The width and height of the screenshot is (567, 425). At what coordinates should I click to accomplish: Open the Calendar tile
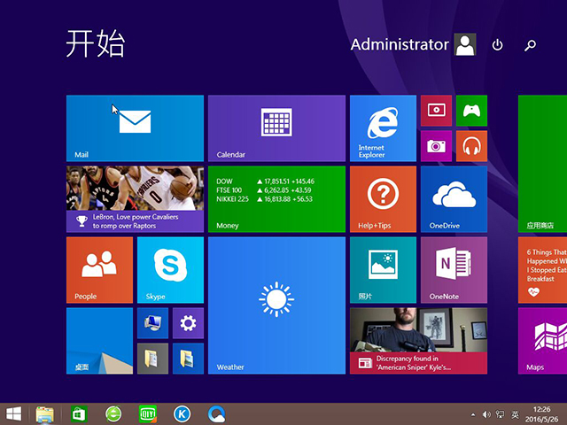pyautogui.click(x=276, y=128)
